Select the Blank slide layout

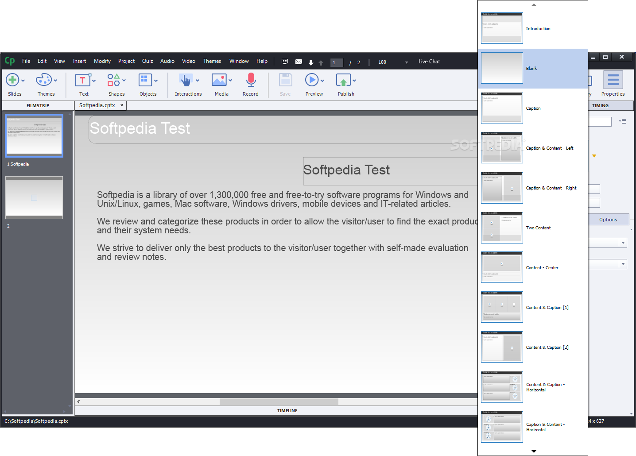coord(533,69)
